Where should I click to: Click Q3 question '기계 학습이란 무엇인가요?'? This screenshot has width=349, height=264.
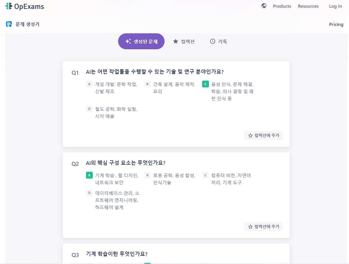117,254
